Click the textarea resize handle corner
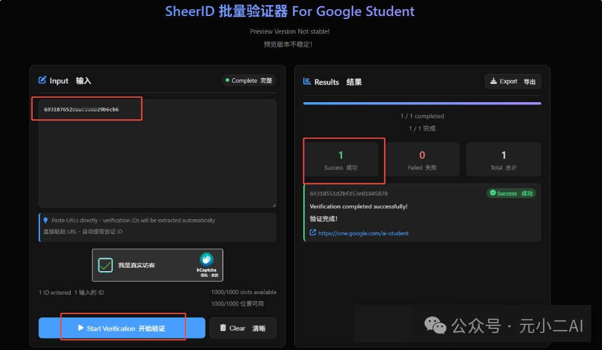The width and height of the screenshot is (602, 350). click(274, 206)
